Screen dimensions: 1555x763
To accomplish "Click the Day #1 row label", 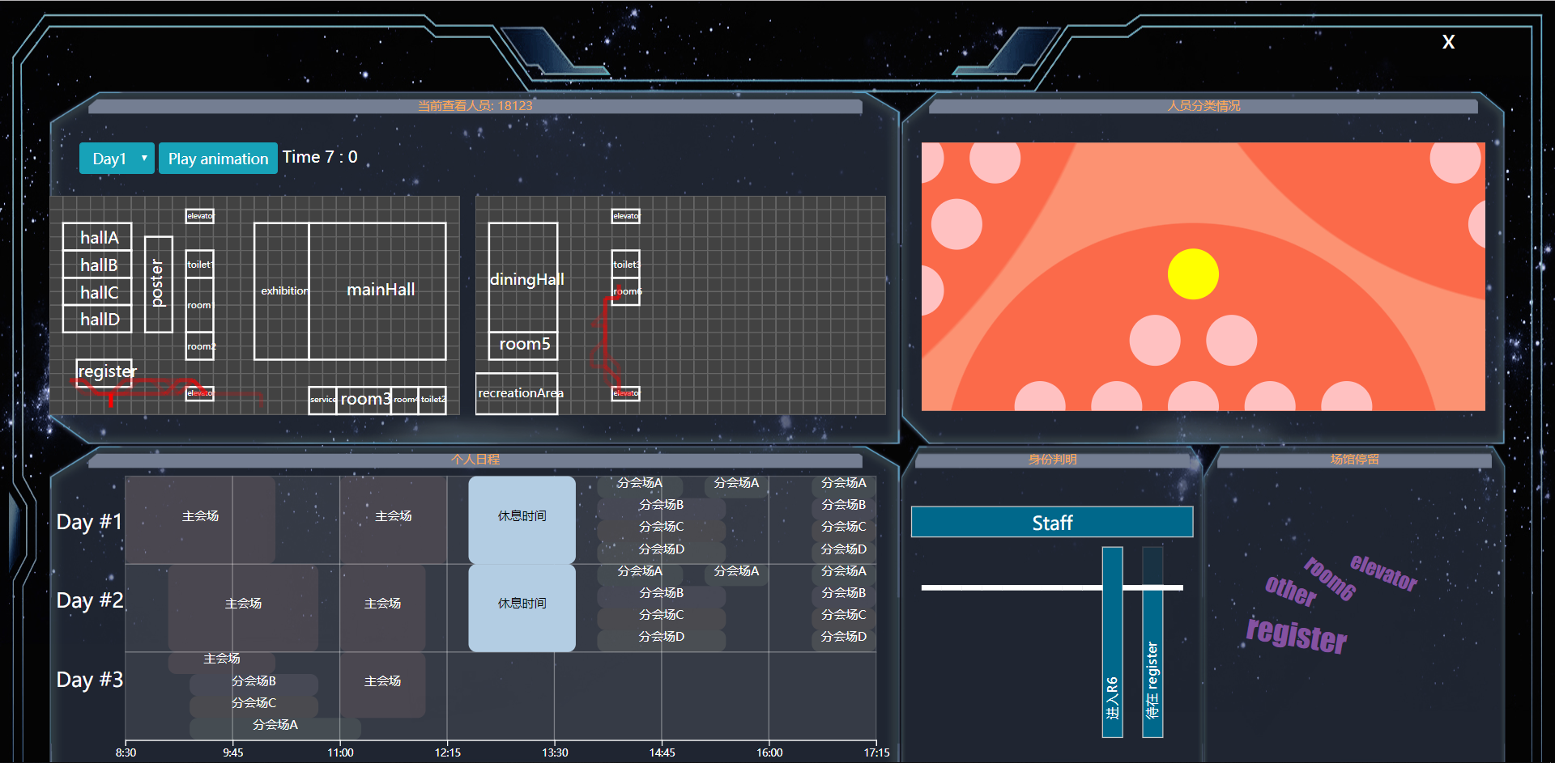I will tap(89, 522).
